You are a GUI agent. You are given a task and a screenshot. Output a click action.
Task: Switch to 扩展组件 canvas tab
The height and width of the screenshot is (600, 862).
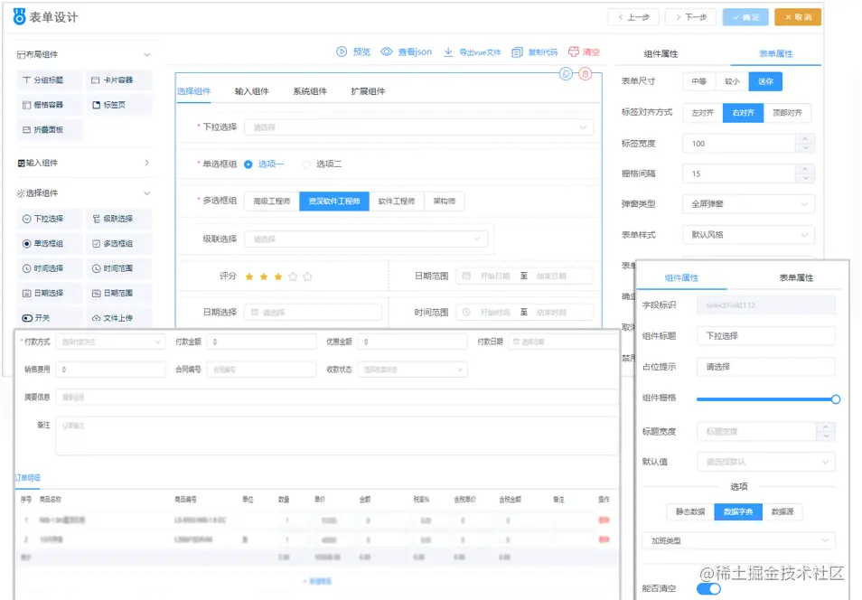tap(368, 91)
